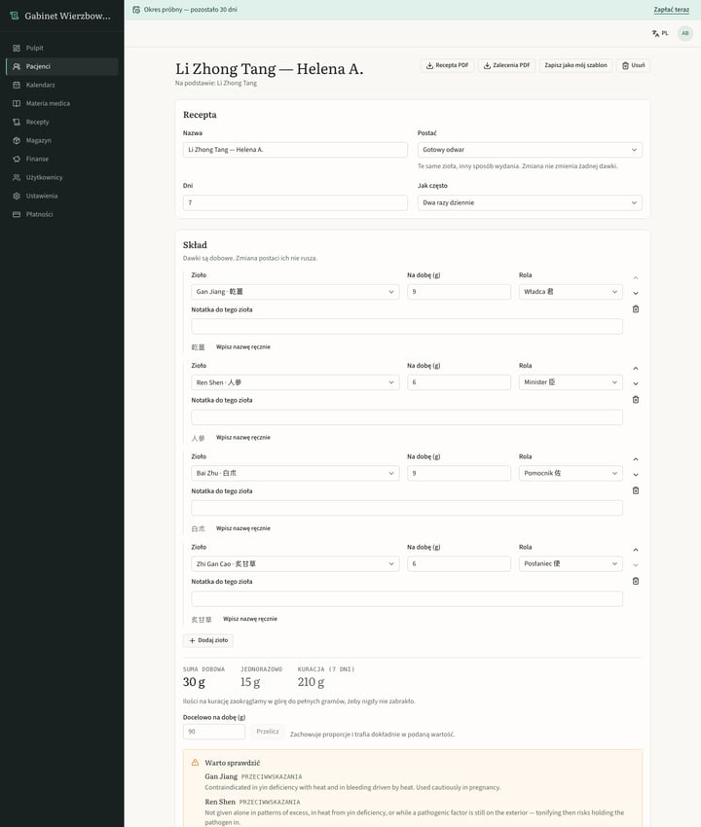Go to Magazyn
The height and width of the screenshot is (827, 701).
(61, 140)
